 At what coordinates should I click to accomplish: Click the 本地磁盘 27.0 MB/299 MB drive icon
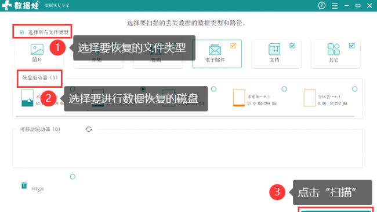coord(239,98)
